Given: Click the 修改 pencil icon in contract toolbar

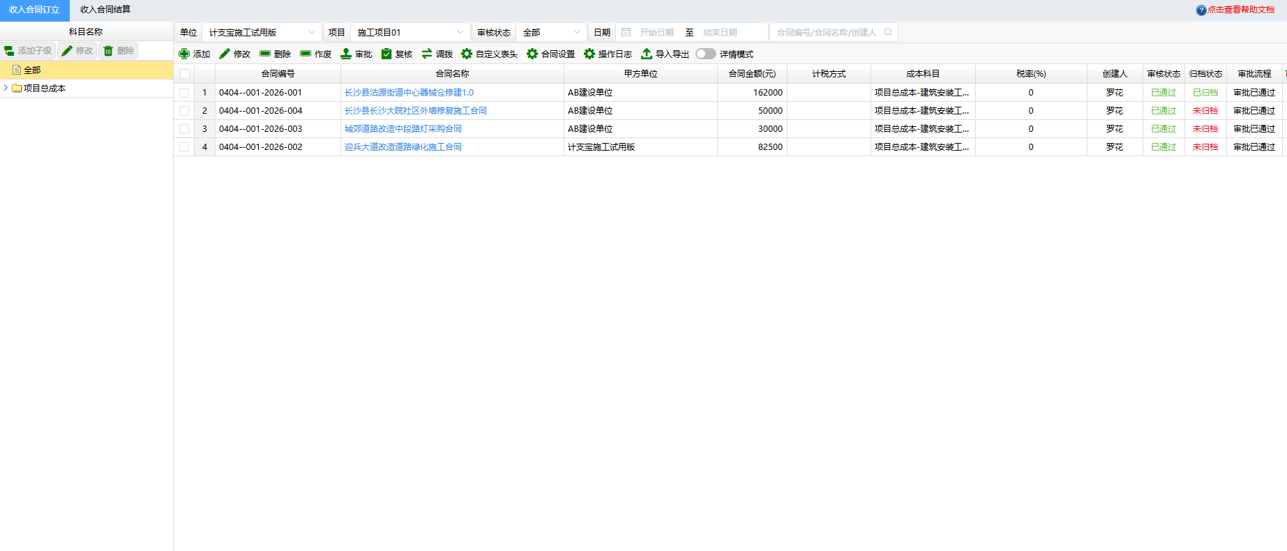Looking at the screenshot, I should [225, 54].
